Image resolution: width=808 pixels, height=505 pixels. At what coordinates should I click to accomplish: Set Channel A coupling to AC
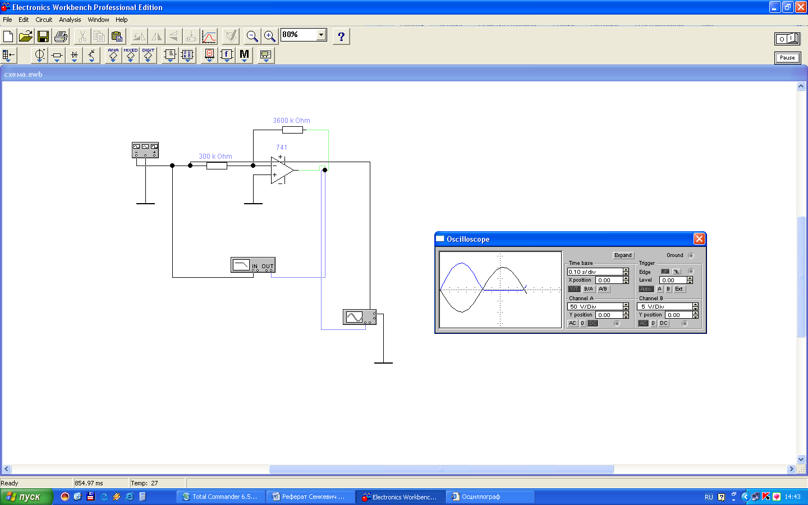[572, 323]
